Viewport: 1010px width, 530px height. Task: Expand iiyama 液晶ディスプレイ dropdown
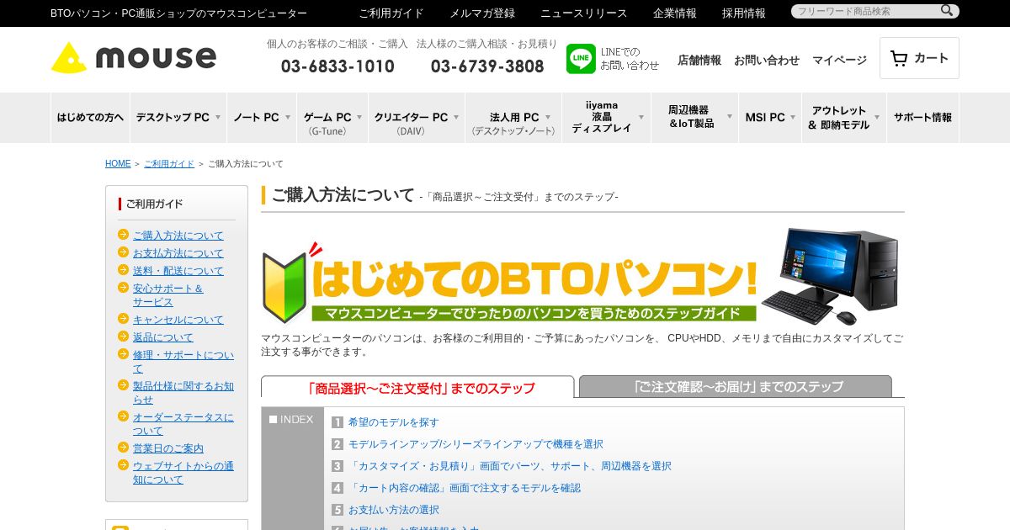point(607,118)
